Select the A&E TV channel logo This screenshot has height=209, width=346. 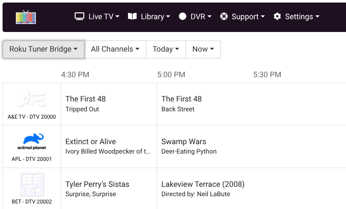pos(32,99)
